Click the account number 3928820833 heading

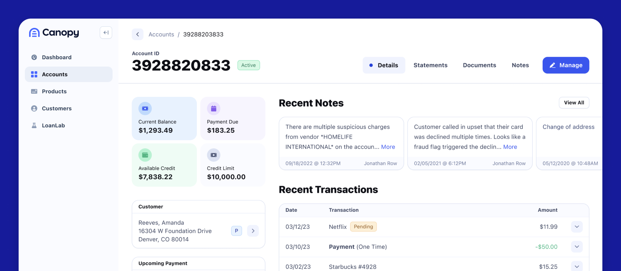[181, 65]
